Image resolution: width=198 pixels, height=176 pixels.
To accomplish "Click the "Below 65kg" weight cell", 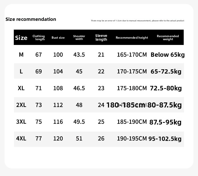I will (167, 55).
